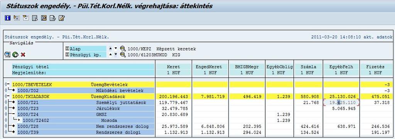Click the expand subtree toolbar icon
395x139 pixels.
[17, 18]
